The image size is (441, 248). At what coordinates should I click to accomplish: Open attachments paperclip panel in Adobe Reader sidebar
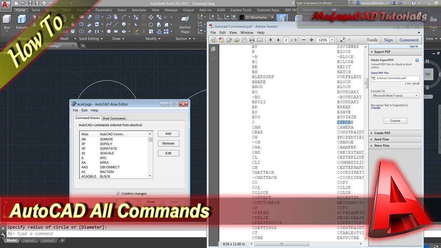(213, 59)
